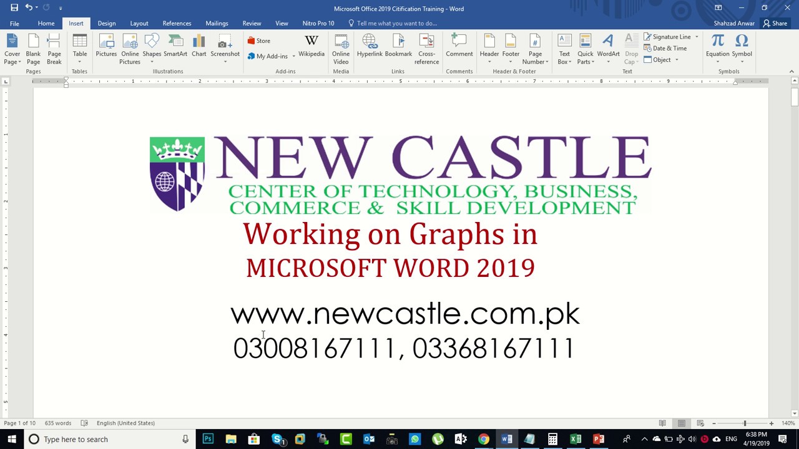Screen dimensions: 799x449
Task: Open Quick Parts gallery
Action: click(585, 50)
